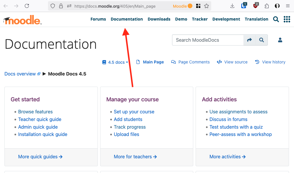This screenshot has width=294, height=173.
Task: Open the Browse features link
Action: tap(35, 112)
